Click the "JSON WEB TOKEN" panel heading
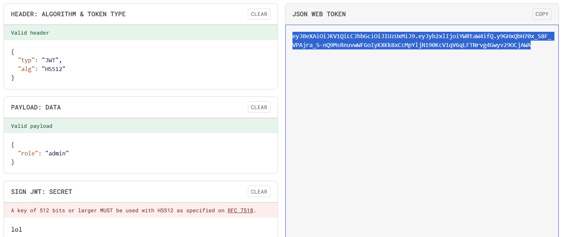 pyautogui.click(x=319, y=14)
